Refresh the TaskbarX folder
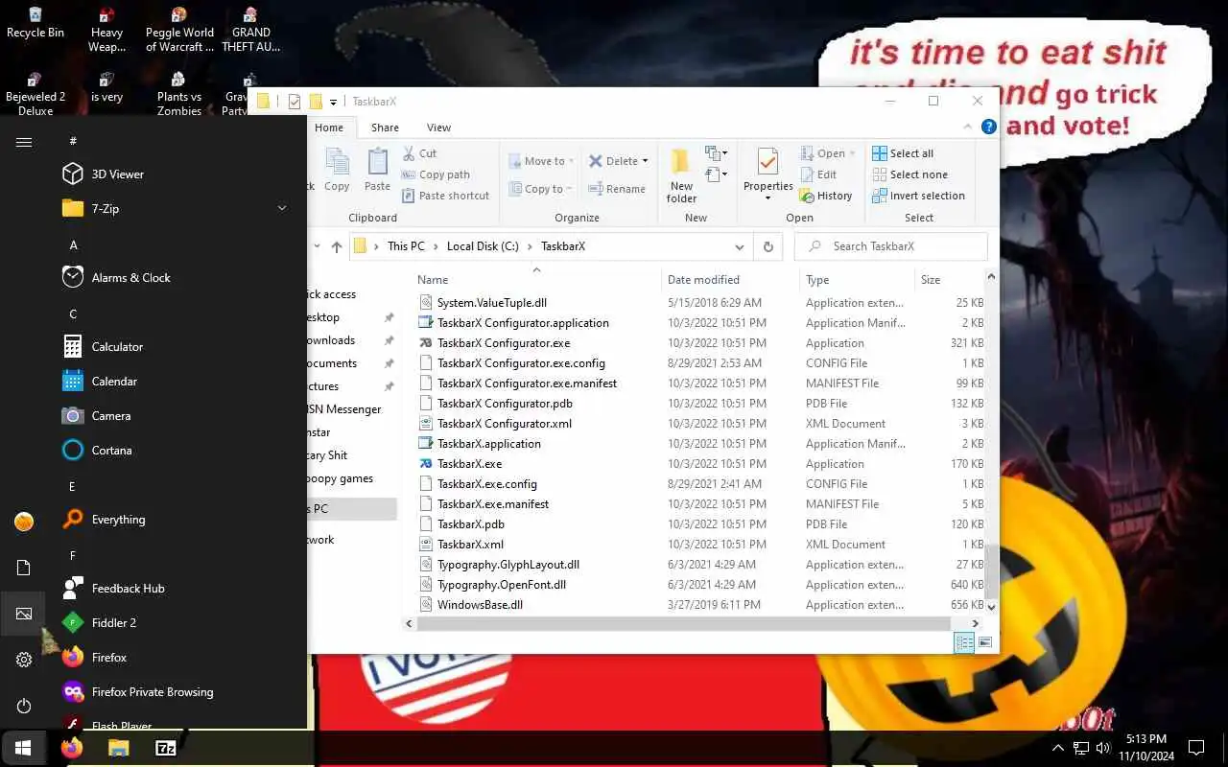 pos(767,246)
